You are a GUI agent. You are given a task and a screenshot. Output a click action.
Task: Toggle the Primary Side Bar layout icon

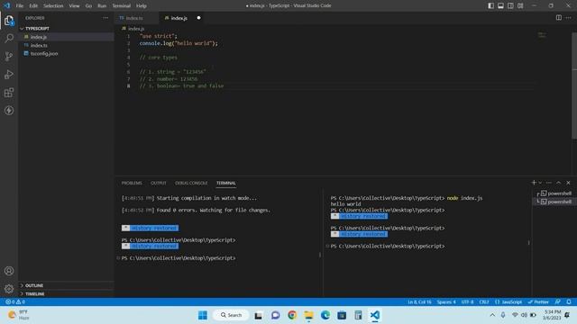(490, 5)
